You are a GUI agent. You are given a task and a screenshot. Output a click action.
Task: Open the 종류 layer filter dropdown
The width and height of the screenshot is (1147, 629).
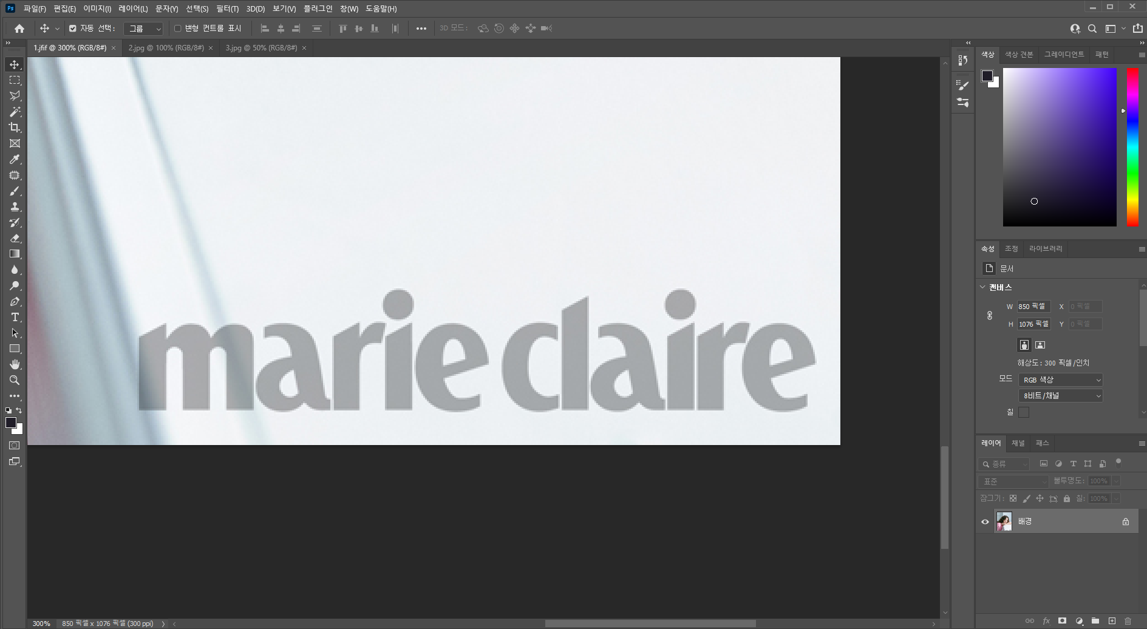click(1004, 464)
